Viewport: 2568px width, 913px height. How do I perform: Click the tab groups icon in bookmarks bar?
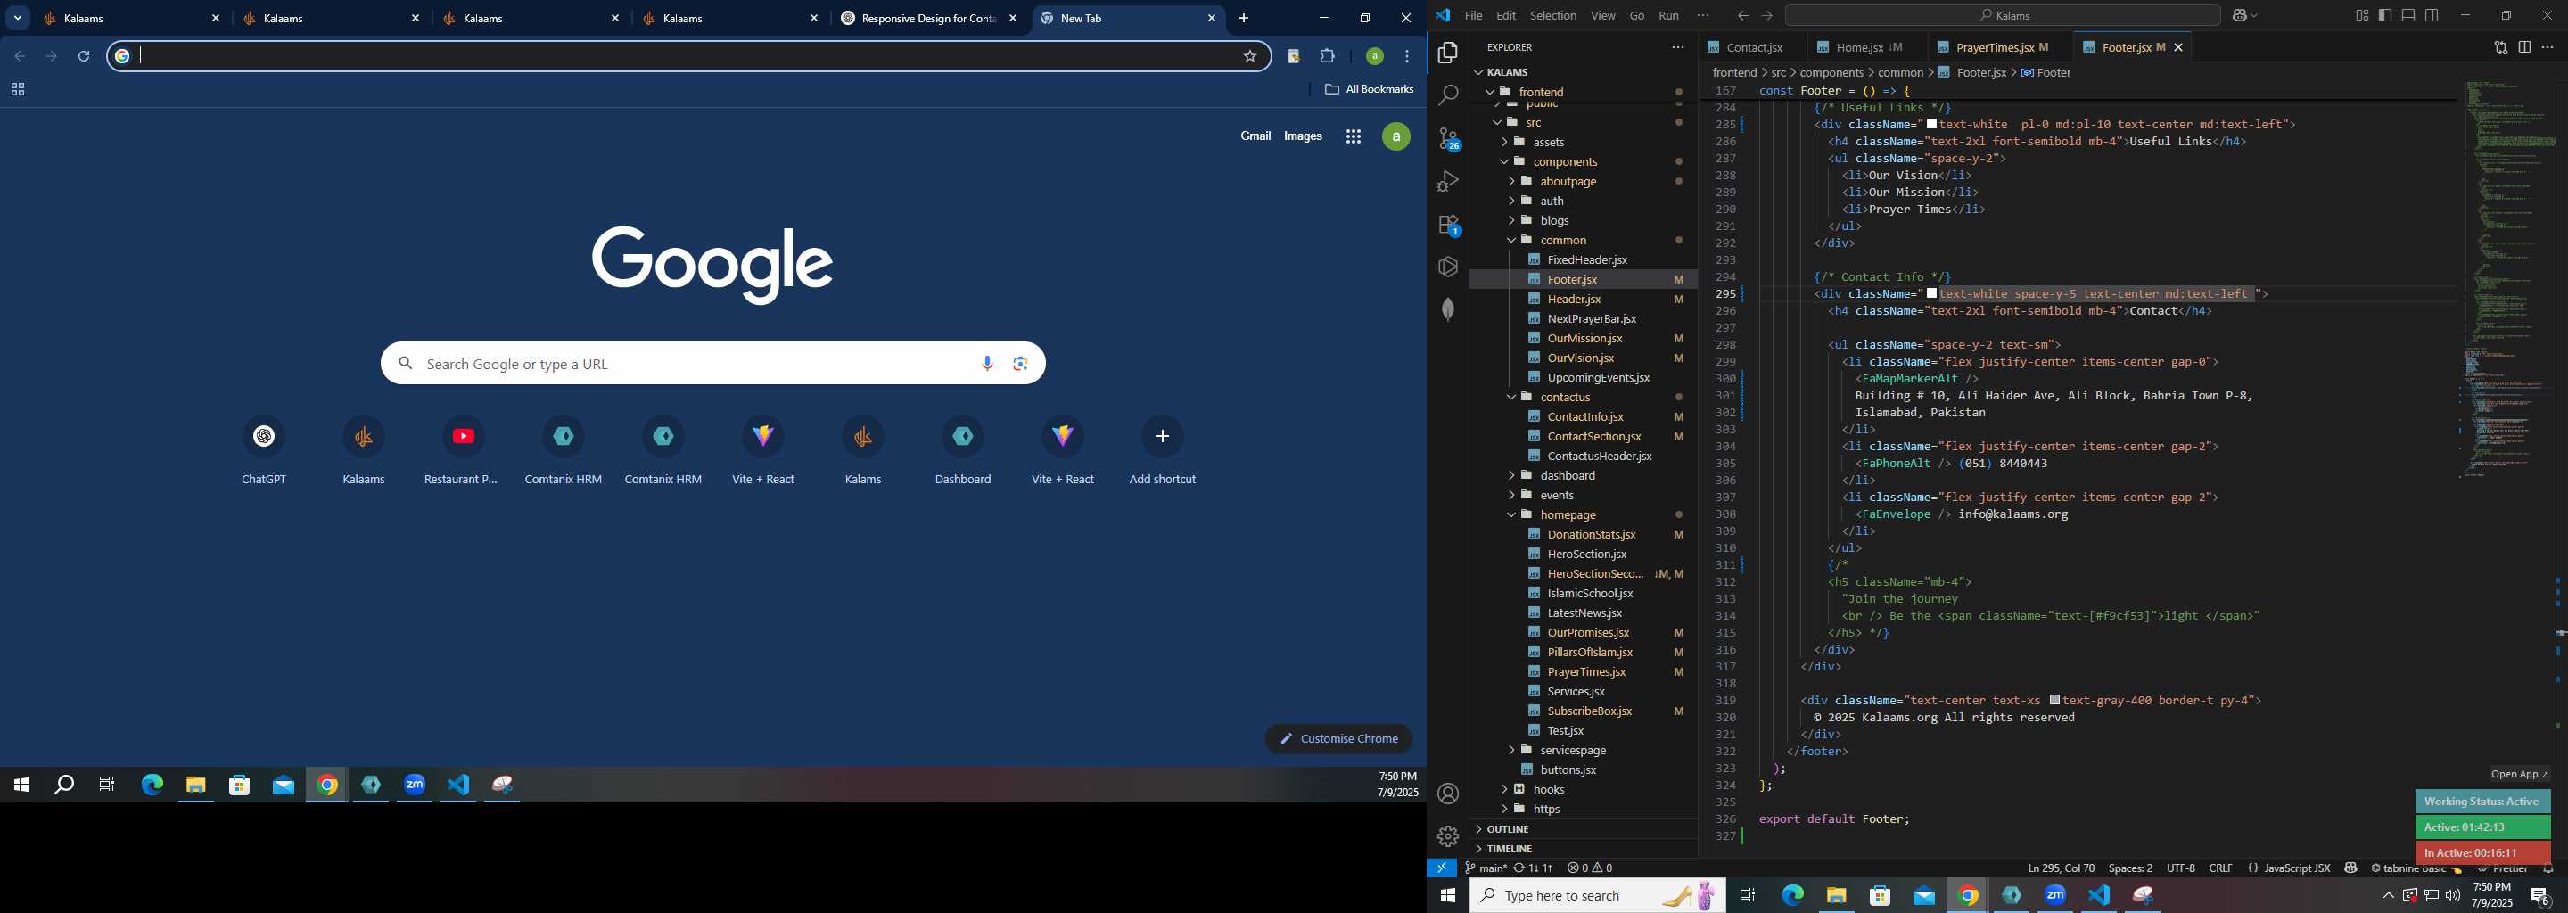(17, 90)
